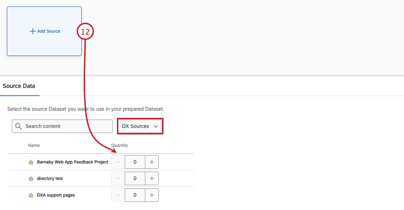Edit quantity field for Barnaby Web App Feedback Project
This screenshot has height=210, width=404.
(x=135, y=162)
